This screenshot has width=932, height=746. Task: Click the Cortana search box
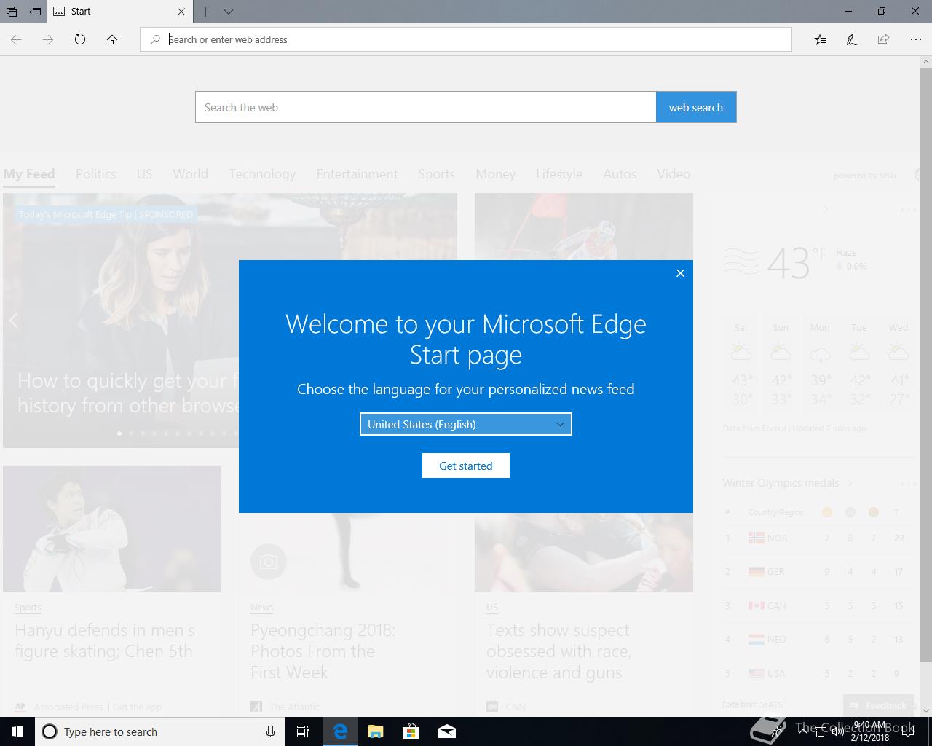pyautogui.click(x=159, y=731)
